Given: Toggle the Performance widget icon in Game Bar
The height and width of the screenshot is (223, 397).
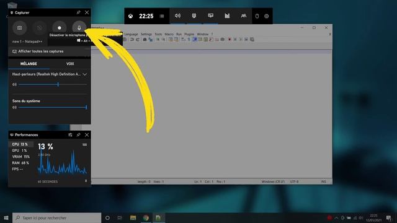Looking at the screenshot, I should (x=210, y=15).
